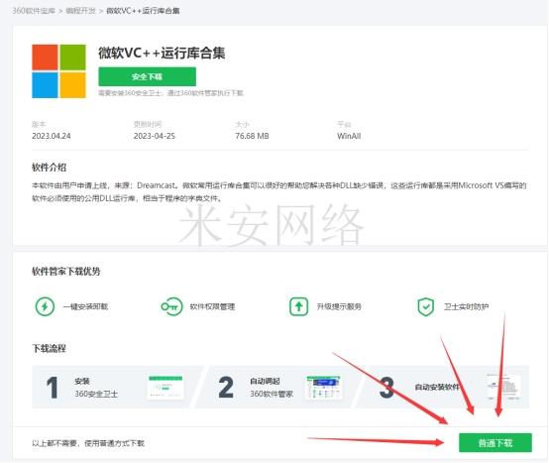
Task: Click the green 安全下载 button
Action: click(x=147, y=76)
